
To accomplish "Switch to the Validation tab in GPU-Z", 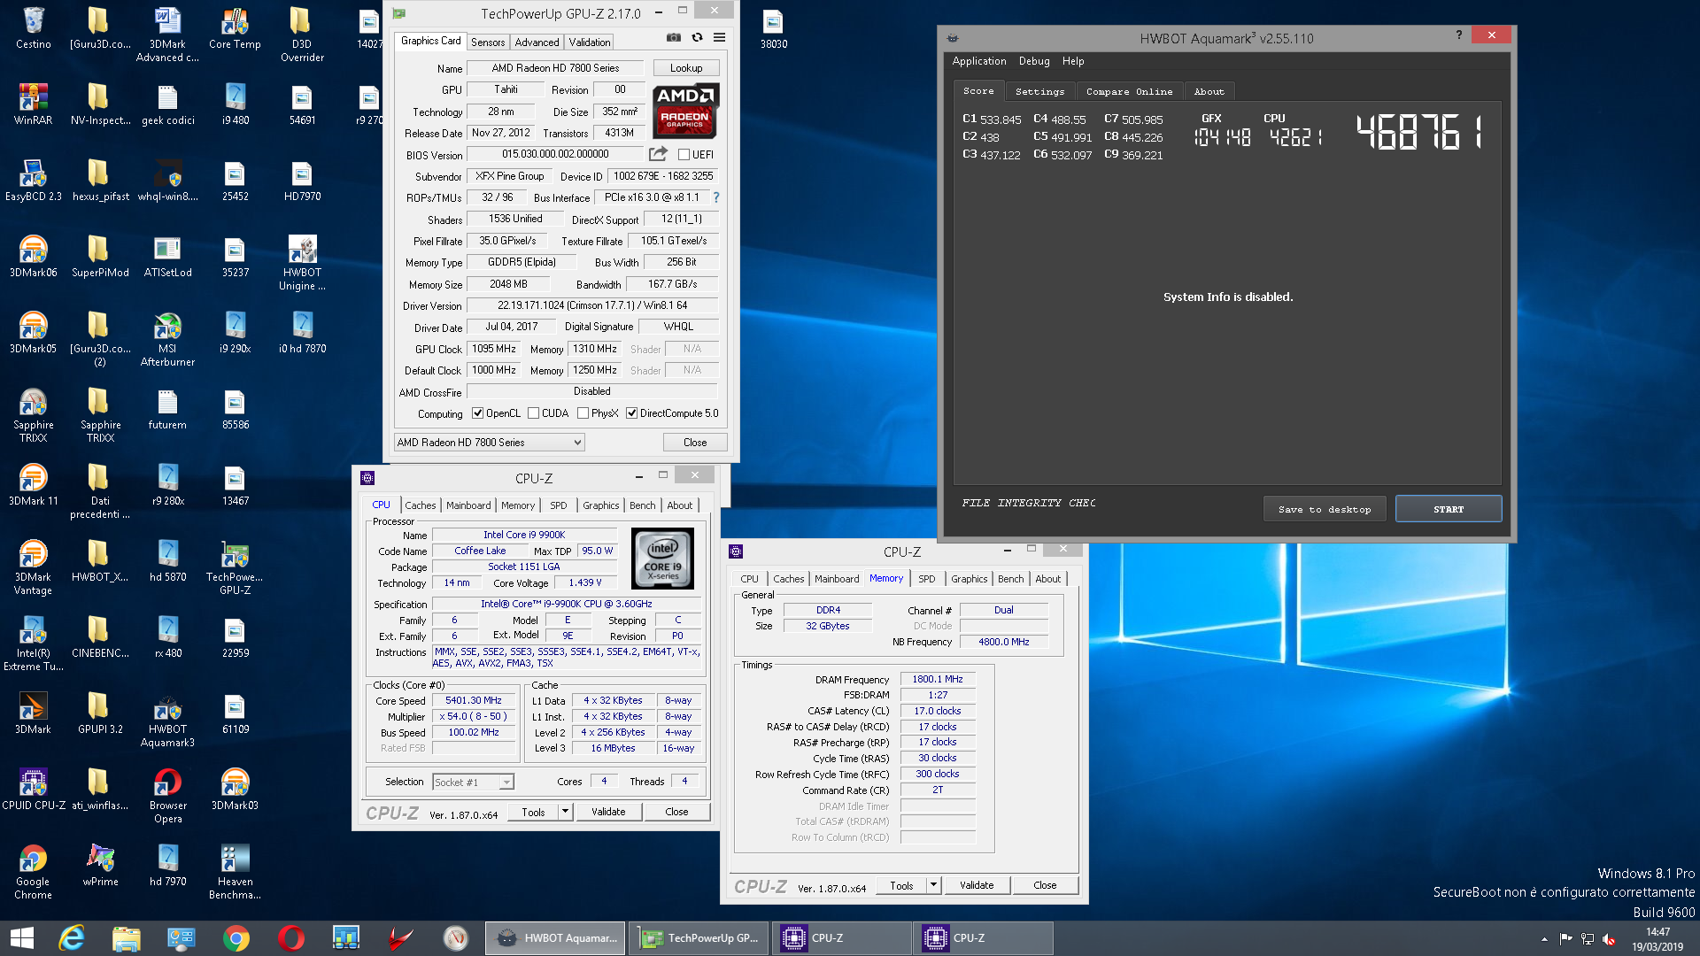I will pyautogui.click(x=590, y=42).
